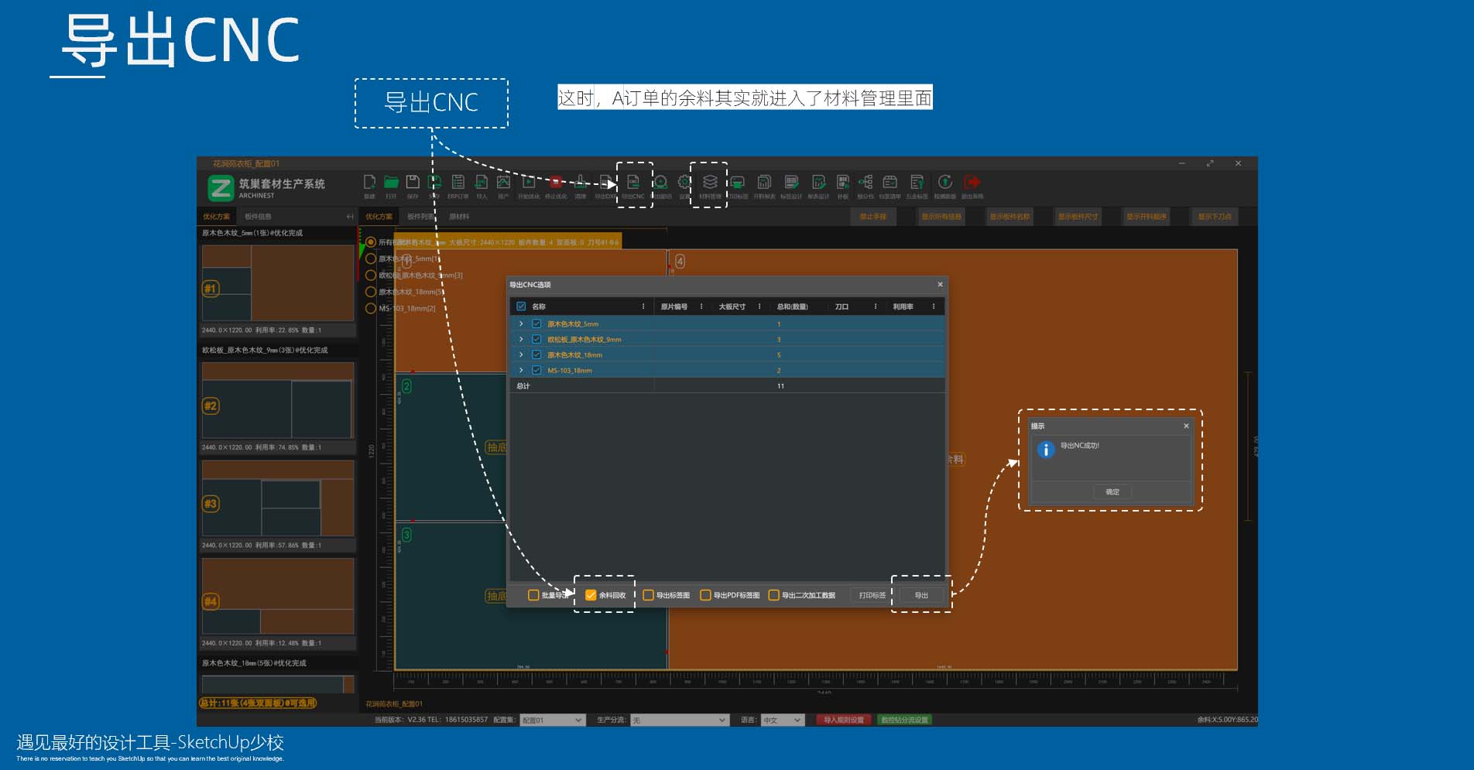Expand the 原木色木纹_5mm row
The image size is (1474, 770).
pos(521,323)
